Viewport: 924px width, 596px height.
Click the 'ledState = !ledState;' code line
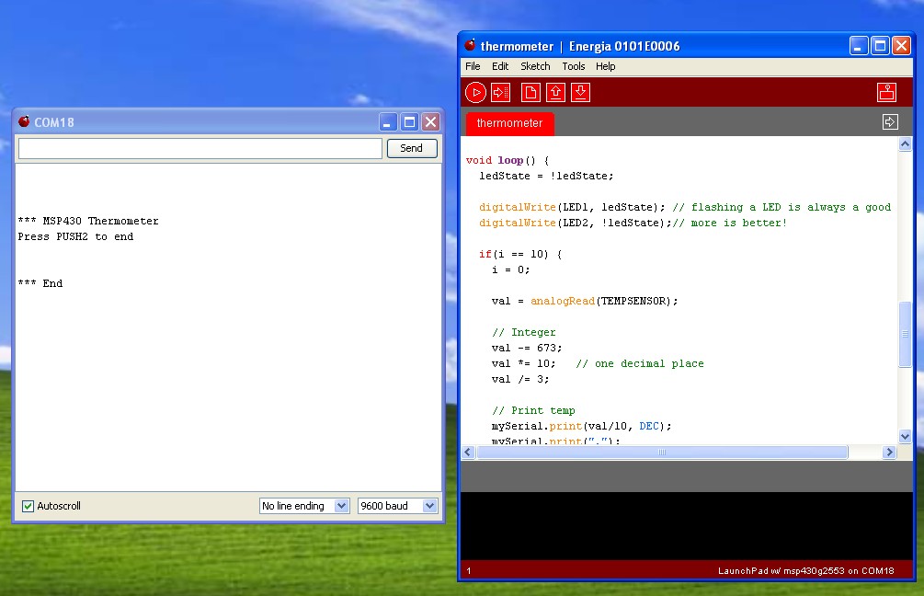click(546, 176)
